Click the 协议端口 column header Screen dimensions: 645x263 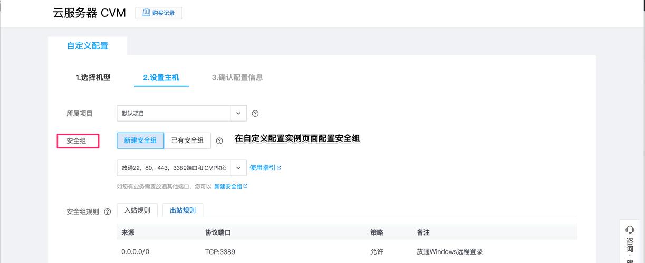218,232
